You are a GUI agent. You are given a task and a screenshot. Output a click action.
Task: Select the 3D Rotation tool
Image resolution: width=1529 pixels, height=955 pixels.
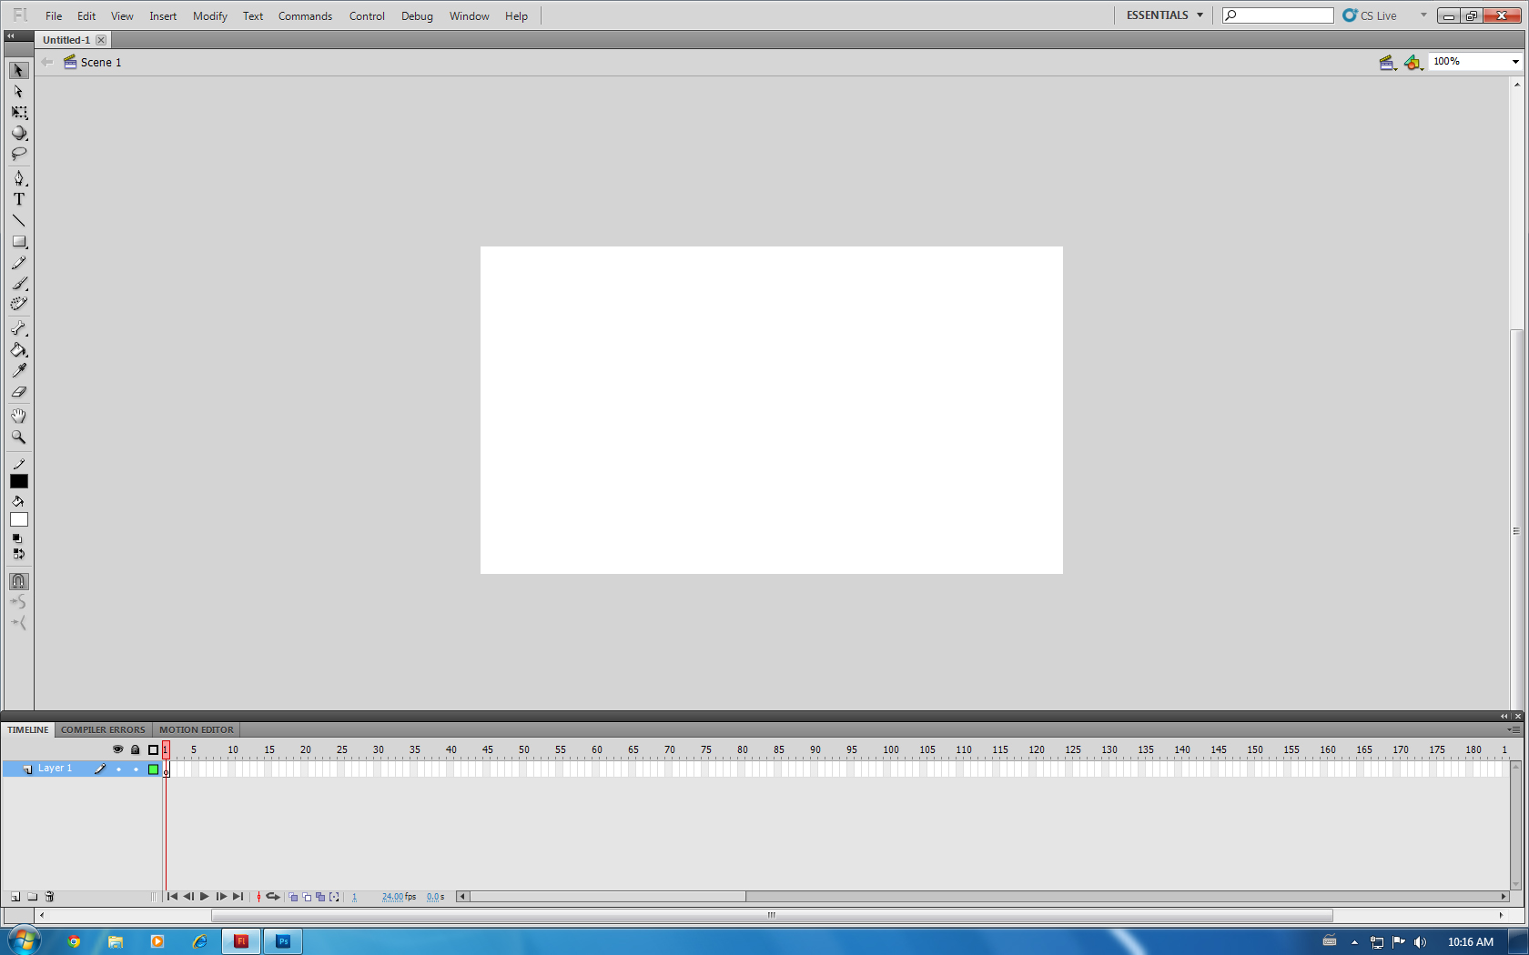click(x=18, y=133)
